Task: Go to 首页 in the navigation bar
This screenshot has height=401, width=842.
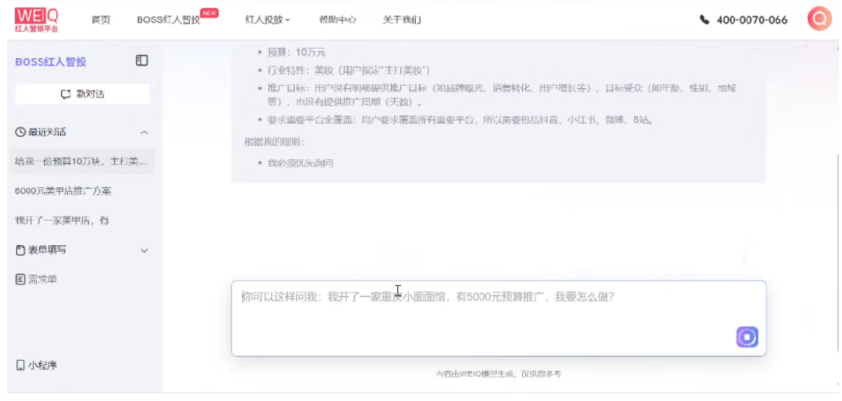Action: [x=101, y=20]
